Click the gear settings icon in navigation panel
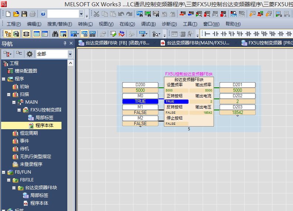 30,54
